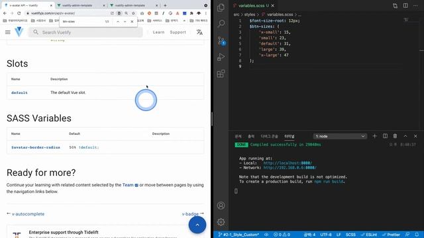Open the Vuetify hamburger navigation menu
Image resolution: width=424 pixels, height=238 pixels.
coord(8,32)
